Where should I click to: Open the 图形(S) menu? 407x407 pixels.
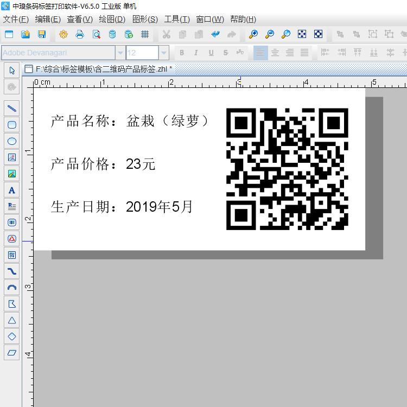[x=145, y=19]
